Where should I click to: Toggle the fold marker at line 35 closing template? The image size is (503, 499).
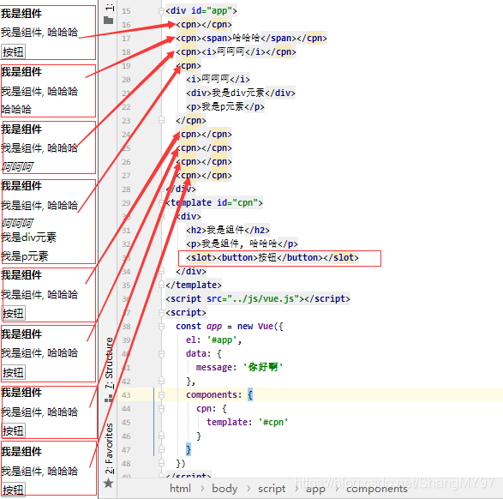161,285
